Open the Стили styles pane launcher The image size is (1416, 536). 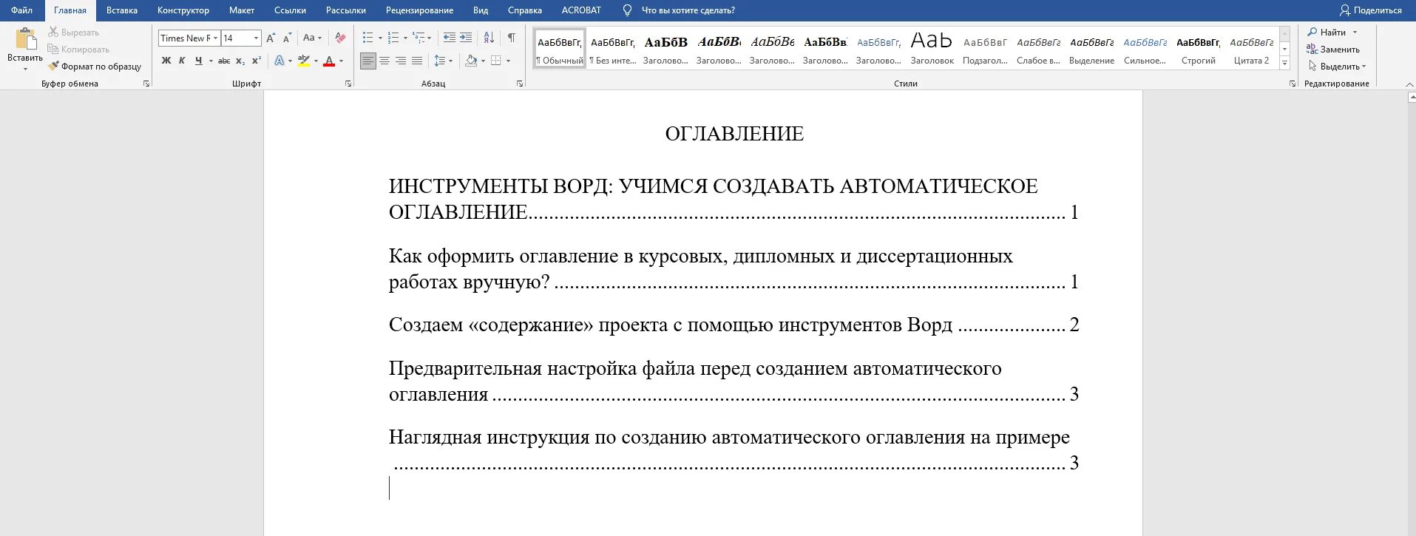(1293, 84)
